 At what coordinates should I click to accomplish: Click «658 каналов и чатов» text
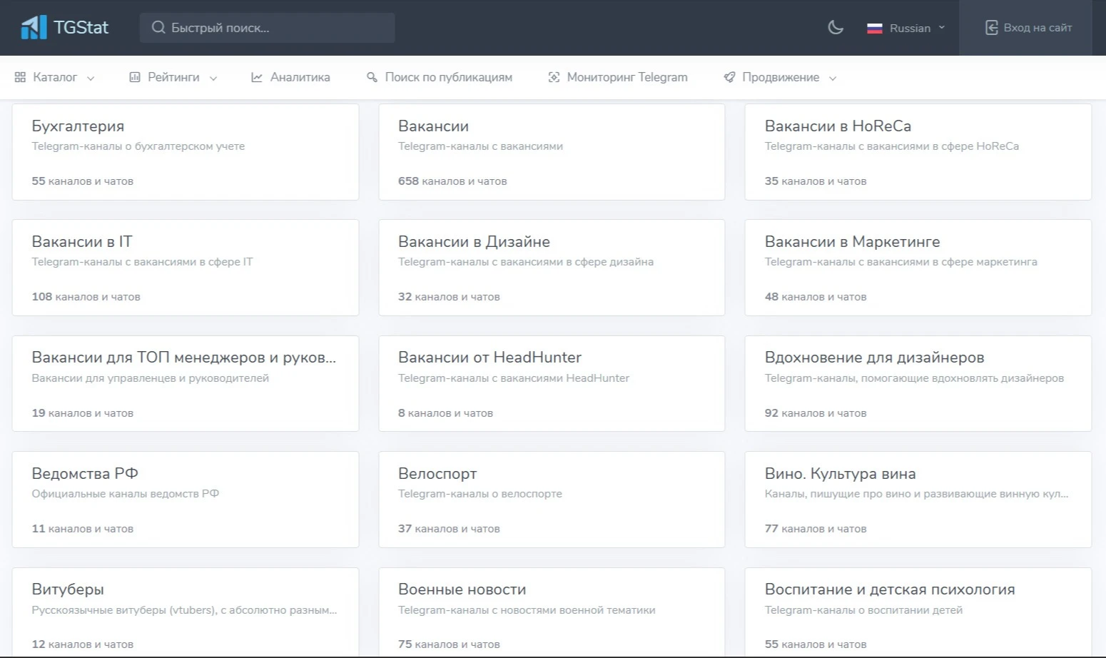coord(452,181)
